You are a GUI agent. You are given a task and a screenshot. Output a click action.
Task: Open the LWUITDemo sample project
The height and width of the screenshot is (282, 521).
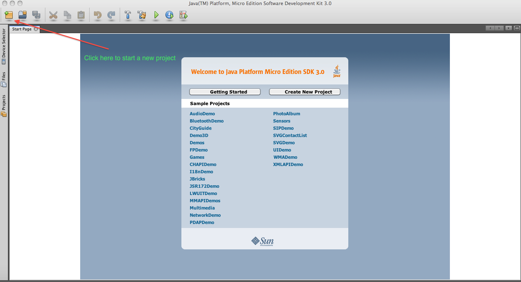point(203,193)
